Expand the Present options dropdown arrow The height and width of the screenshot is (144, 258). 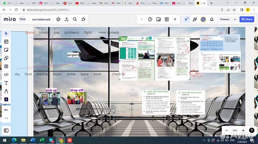click(x=235, y=19)
